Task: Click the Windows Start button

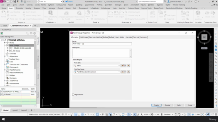Action: click(3, 119)
